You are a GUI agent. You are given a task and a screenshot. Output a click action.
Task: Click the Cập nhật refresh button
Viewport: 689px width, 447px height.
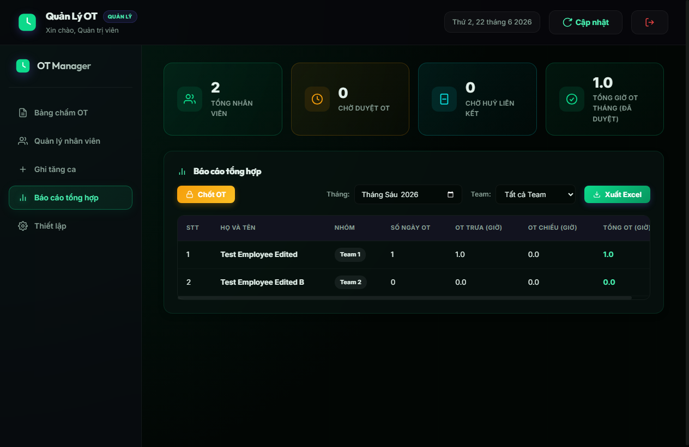click(585, 22)
